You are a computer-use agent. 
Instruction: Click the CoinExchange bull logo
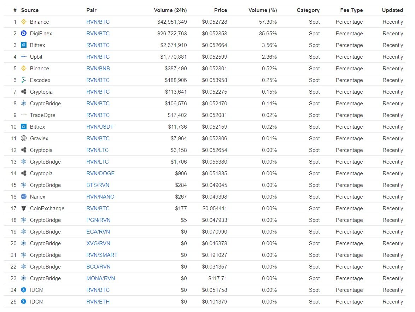pyautogui.click(x=24, y=208)
